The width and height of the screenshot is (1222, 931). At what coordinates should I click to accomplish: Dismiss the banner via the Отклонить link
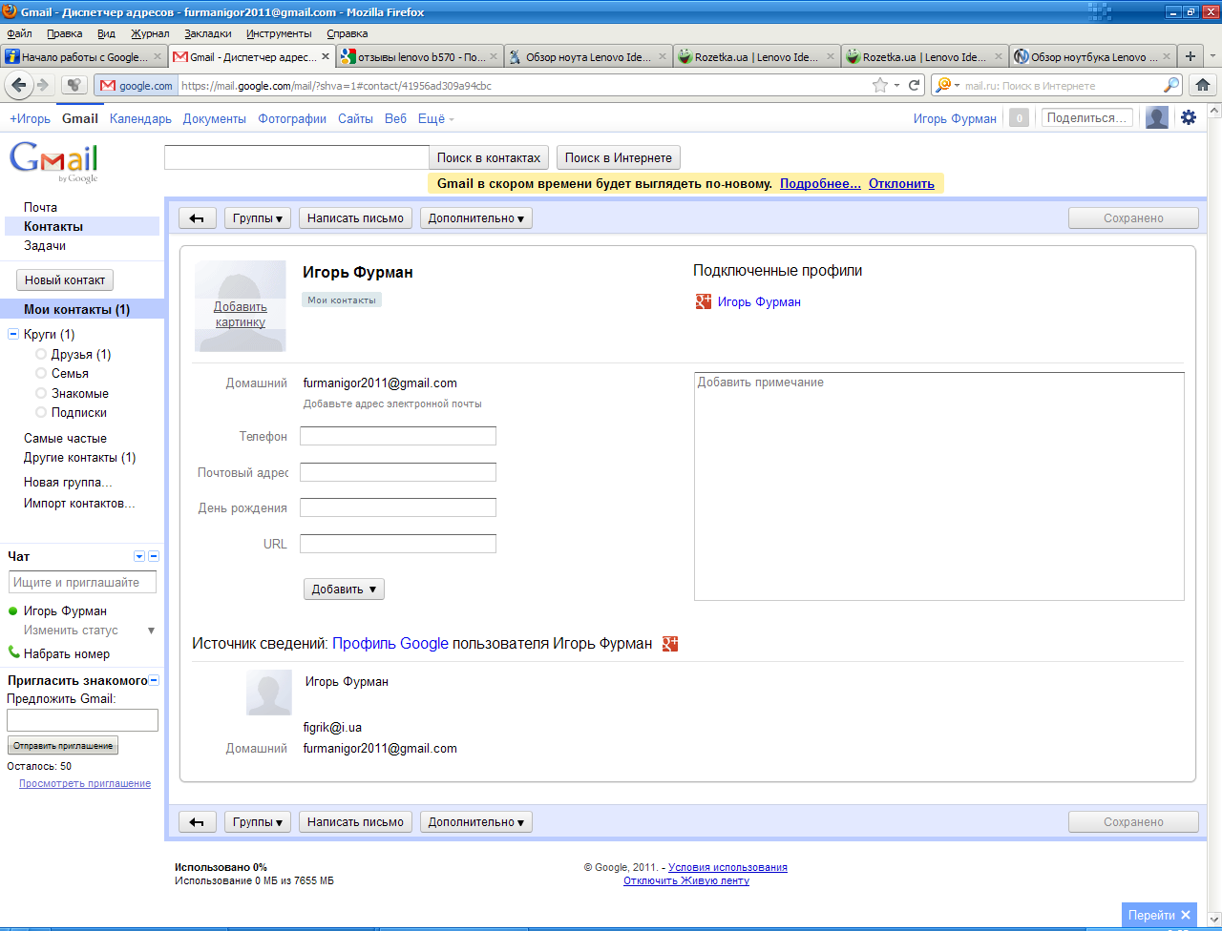coord(901,183)
